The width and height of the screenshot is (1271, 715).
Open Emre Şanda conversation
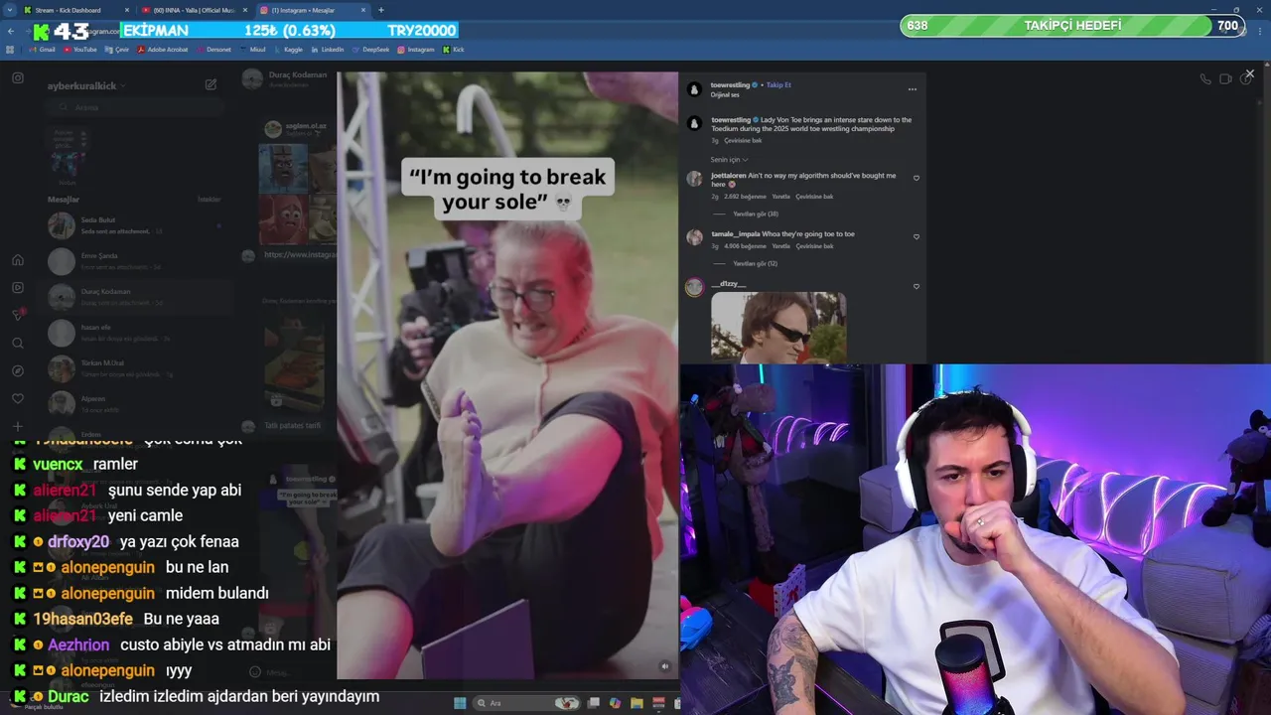pyautogui.click(x=135, y=261)
